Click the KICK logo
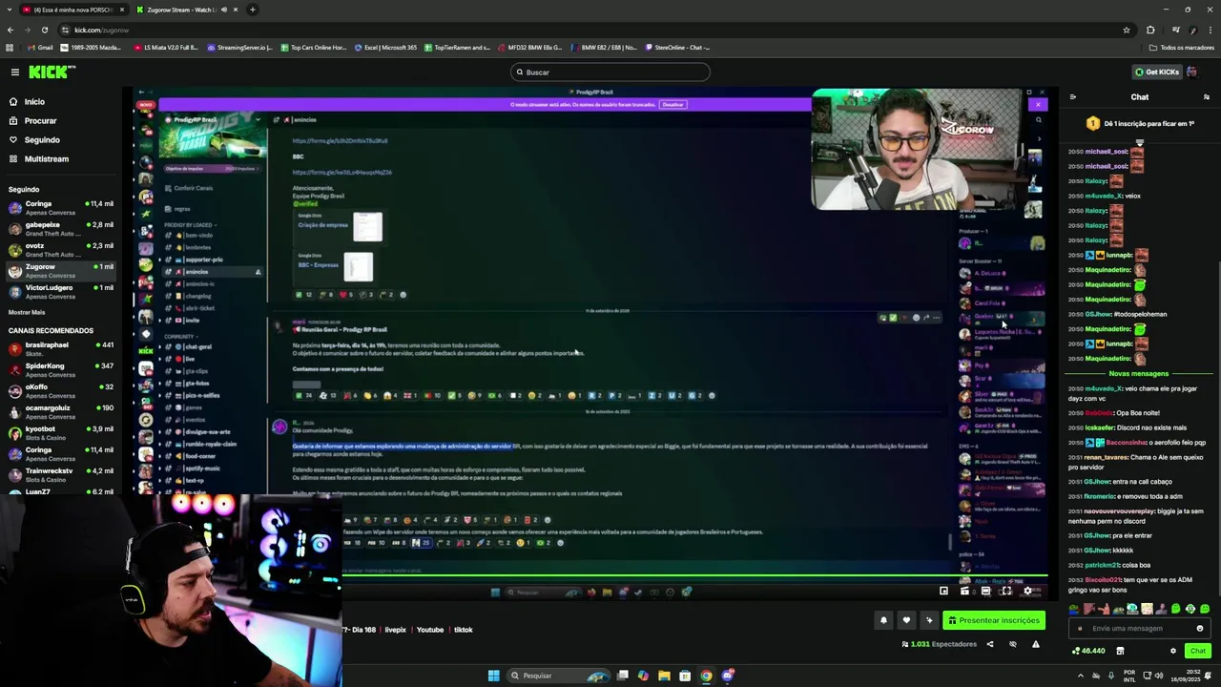 point(51,72)
